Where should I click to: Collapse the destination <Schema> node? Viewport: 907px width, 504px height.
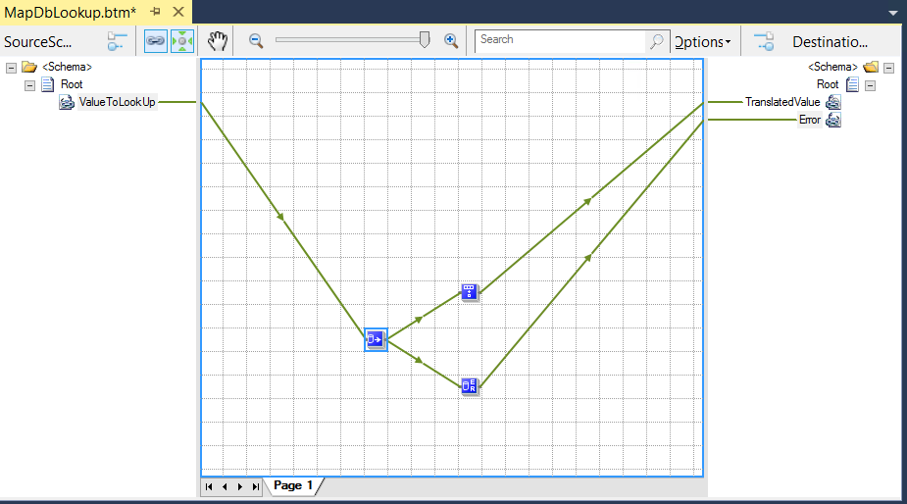click(x=889, y=68)
